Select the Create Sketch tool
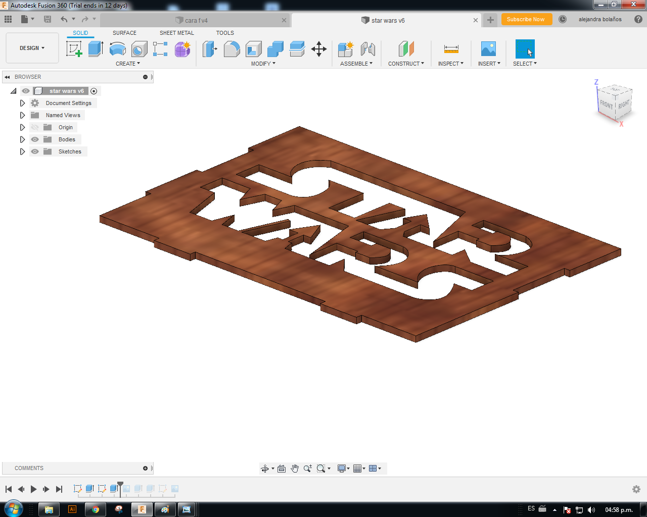Screen dimensions: 647x517 (74, 49)
